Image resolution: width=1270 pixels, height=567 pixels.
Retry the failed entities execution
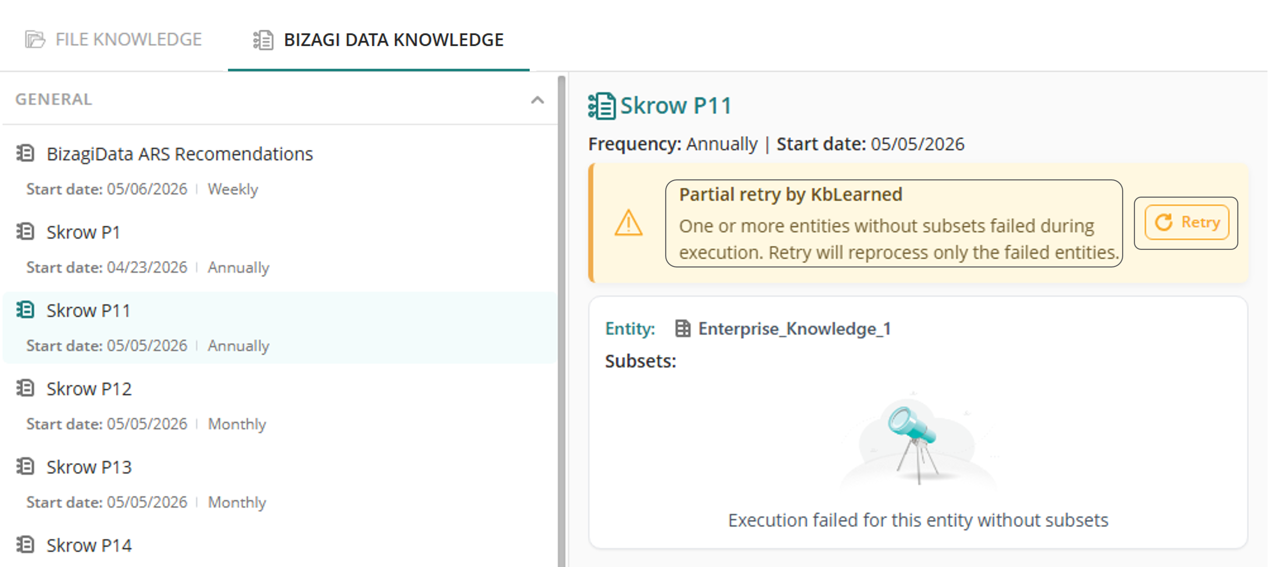1186,223
